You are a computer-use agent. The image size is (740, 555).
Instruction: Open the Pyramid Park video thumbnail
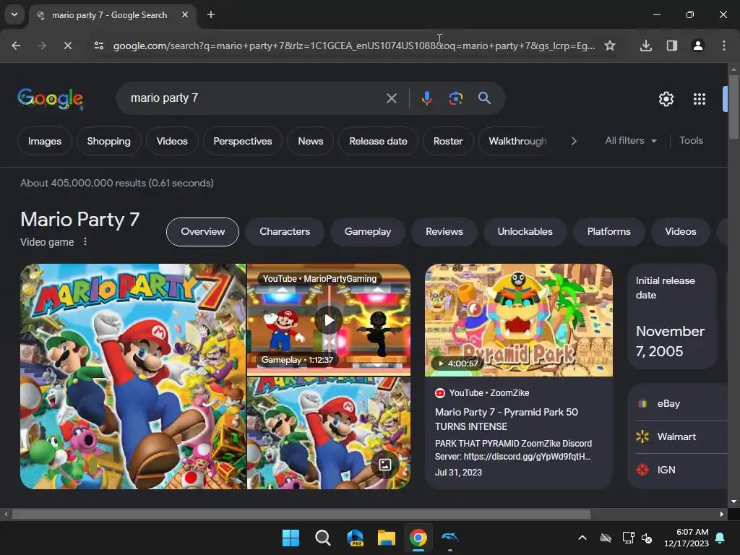pyautogui.click(x=519, y=320)
